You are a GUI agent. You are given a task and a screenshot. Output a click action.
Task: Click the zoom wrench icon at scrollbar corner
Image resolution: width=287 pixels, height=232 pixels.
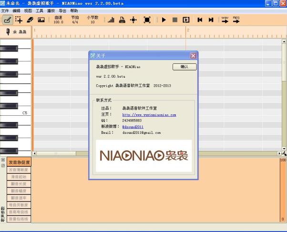click(x=284, y=154)
